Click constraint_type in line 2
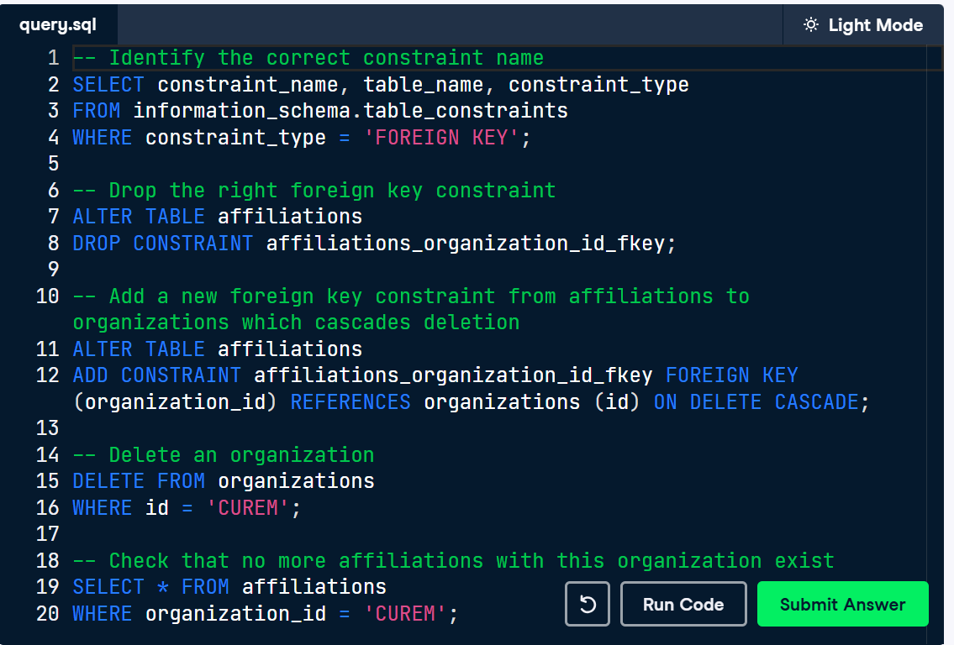Viewport: 954px width, 645px height. click(x=598, y=85)
